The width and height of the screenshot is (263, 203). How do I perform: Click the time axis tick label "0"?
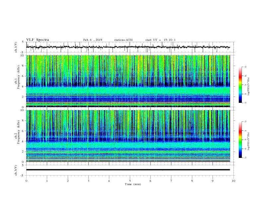[x=26, y=181]
